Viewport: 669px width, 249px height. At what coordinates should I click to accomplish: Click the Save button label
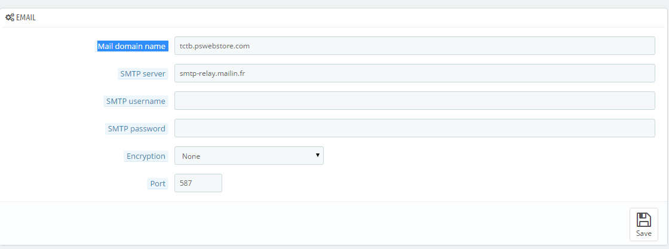coord(643,233)
